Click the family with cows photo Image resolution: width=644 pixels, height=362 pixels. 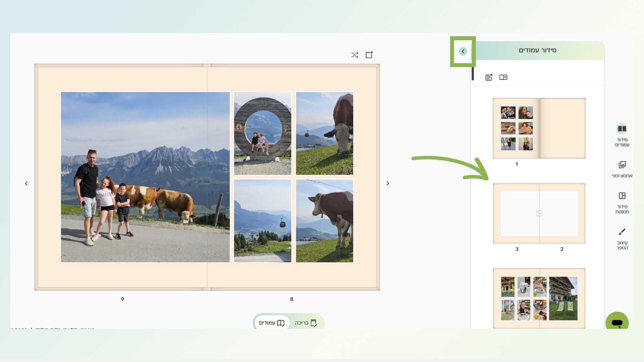[x=145, y=177]
